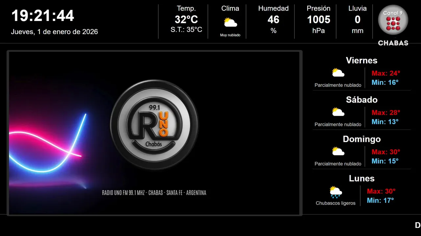The width and height of the screenshot is (421, 236).
Task: Click the Humedad 46 value
Action: pyautogui.click(x=273, y=20)
